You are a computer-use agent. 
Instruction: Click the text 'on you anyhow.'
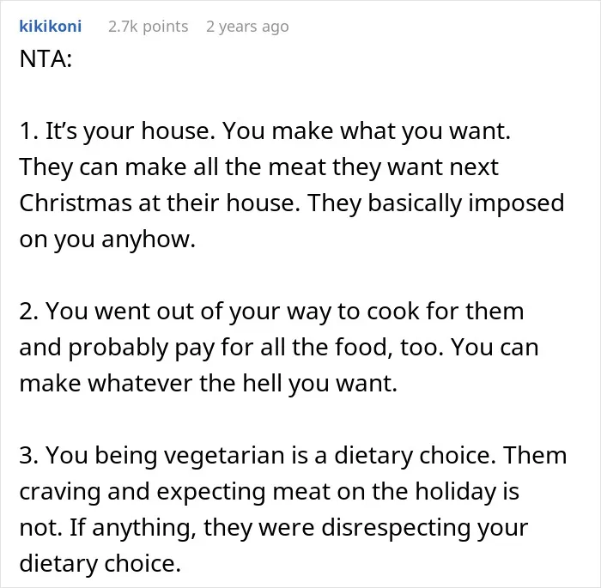107,239
